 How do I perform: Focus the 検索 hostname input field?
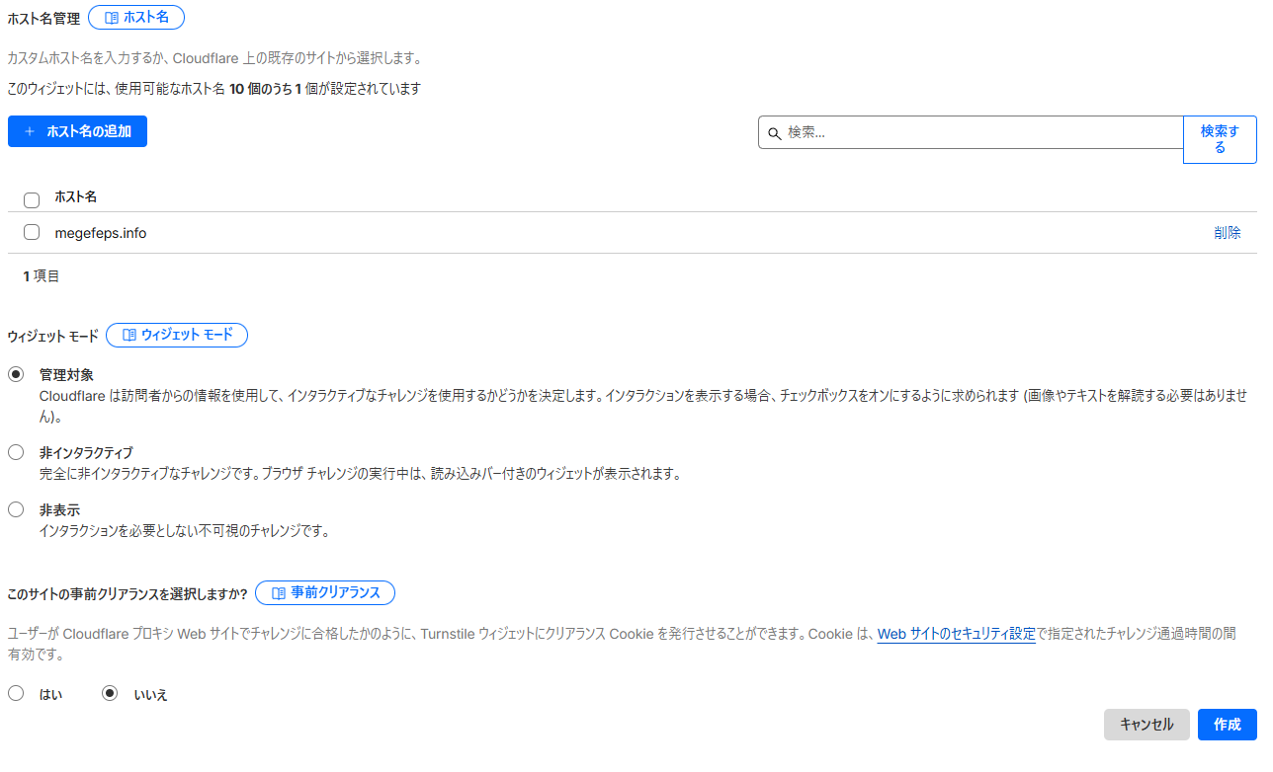(978, 132)
